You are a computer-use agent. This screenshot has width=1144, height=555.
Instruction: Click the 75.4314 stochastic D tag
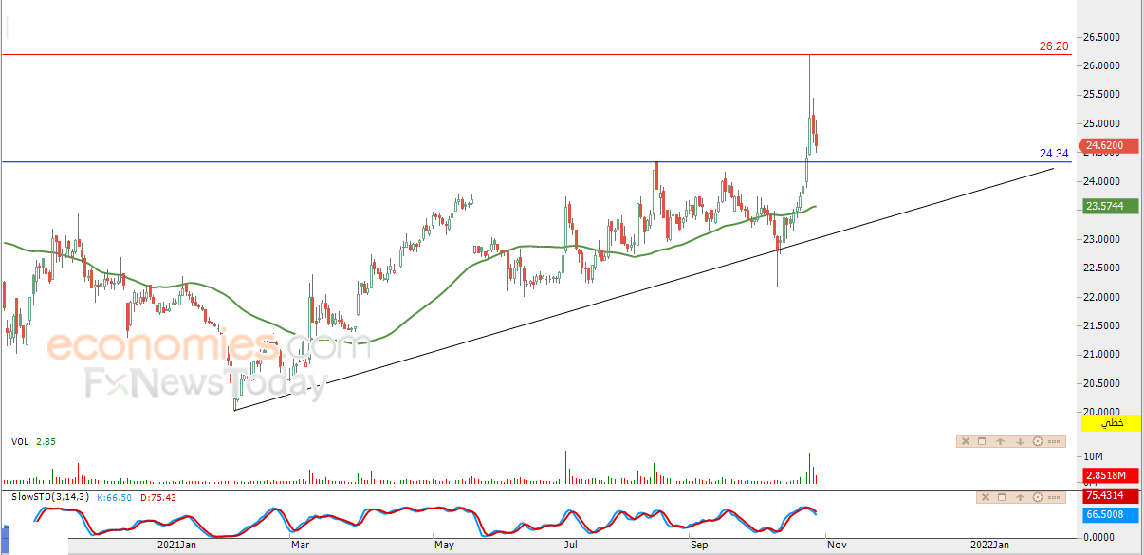[1109, 495]
